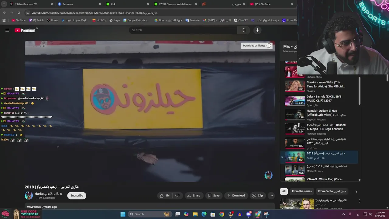The width and height of the screenshot is (389, 219).
Task: Download the video
Action: coord(236,196)
